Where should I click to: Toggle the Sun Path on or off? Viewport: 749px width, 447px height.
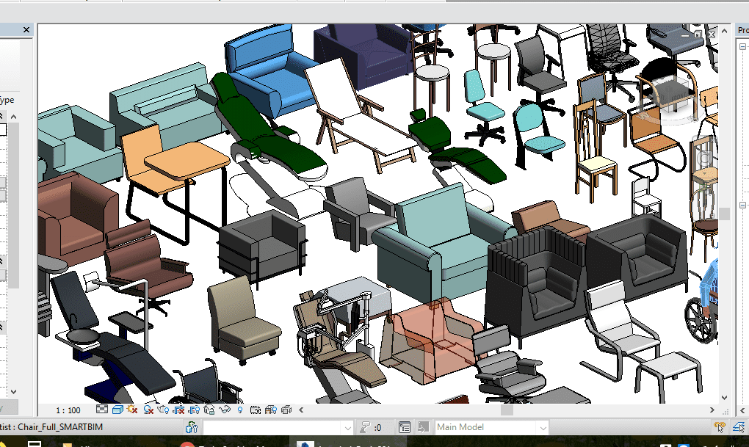pyautogui.click(x=132, y=410)
